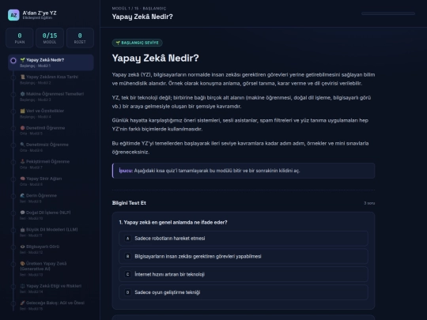Select the Derin Öğrenme module
Image resolution: width=427 pixels, height=320 pixels.
pyautogui.click(x=51, y=198)
